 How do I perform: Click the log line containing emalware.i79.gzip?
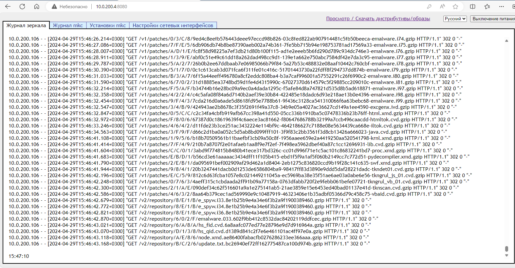tap(233, 70)
